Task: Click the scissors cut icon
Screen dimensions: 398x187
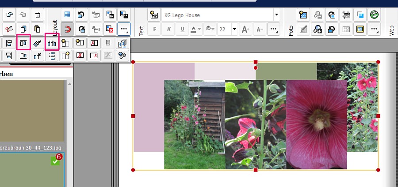Action: click(x=9, y=30)
